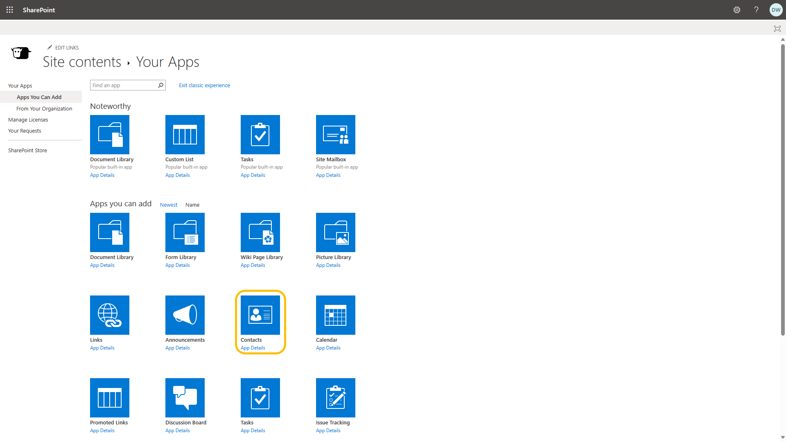Add the Calendar app tile
Screen dimensions: 786x442
335,315
